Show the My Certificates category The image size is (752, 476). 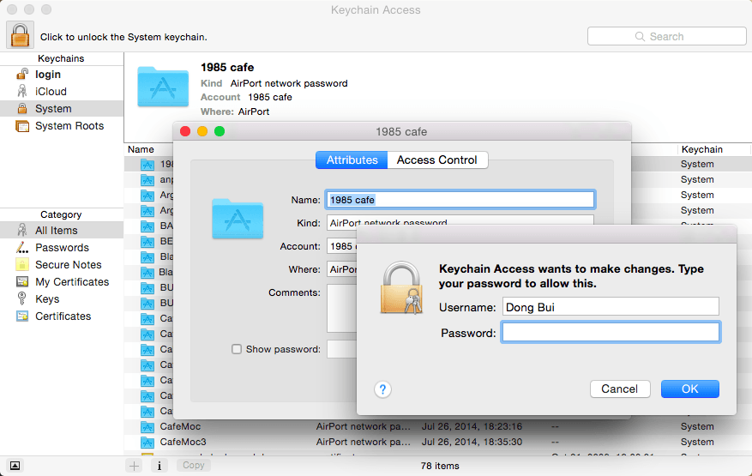point(72,282)
